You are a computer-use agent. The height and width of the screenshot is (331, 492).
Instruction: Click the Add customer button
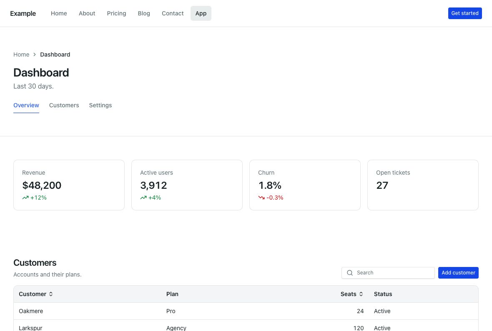click(458, 273)
